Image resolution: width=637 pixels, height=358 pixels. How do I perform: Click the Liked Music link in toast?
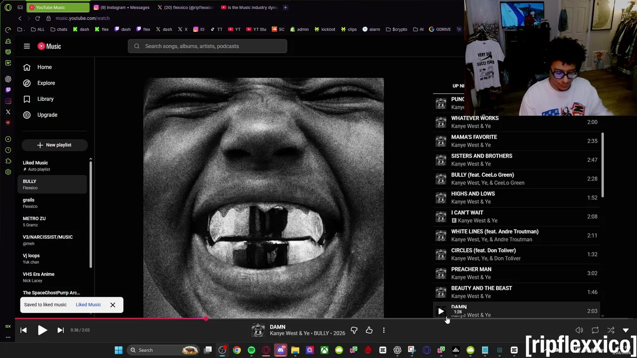coord(88,305)
